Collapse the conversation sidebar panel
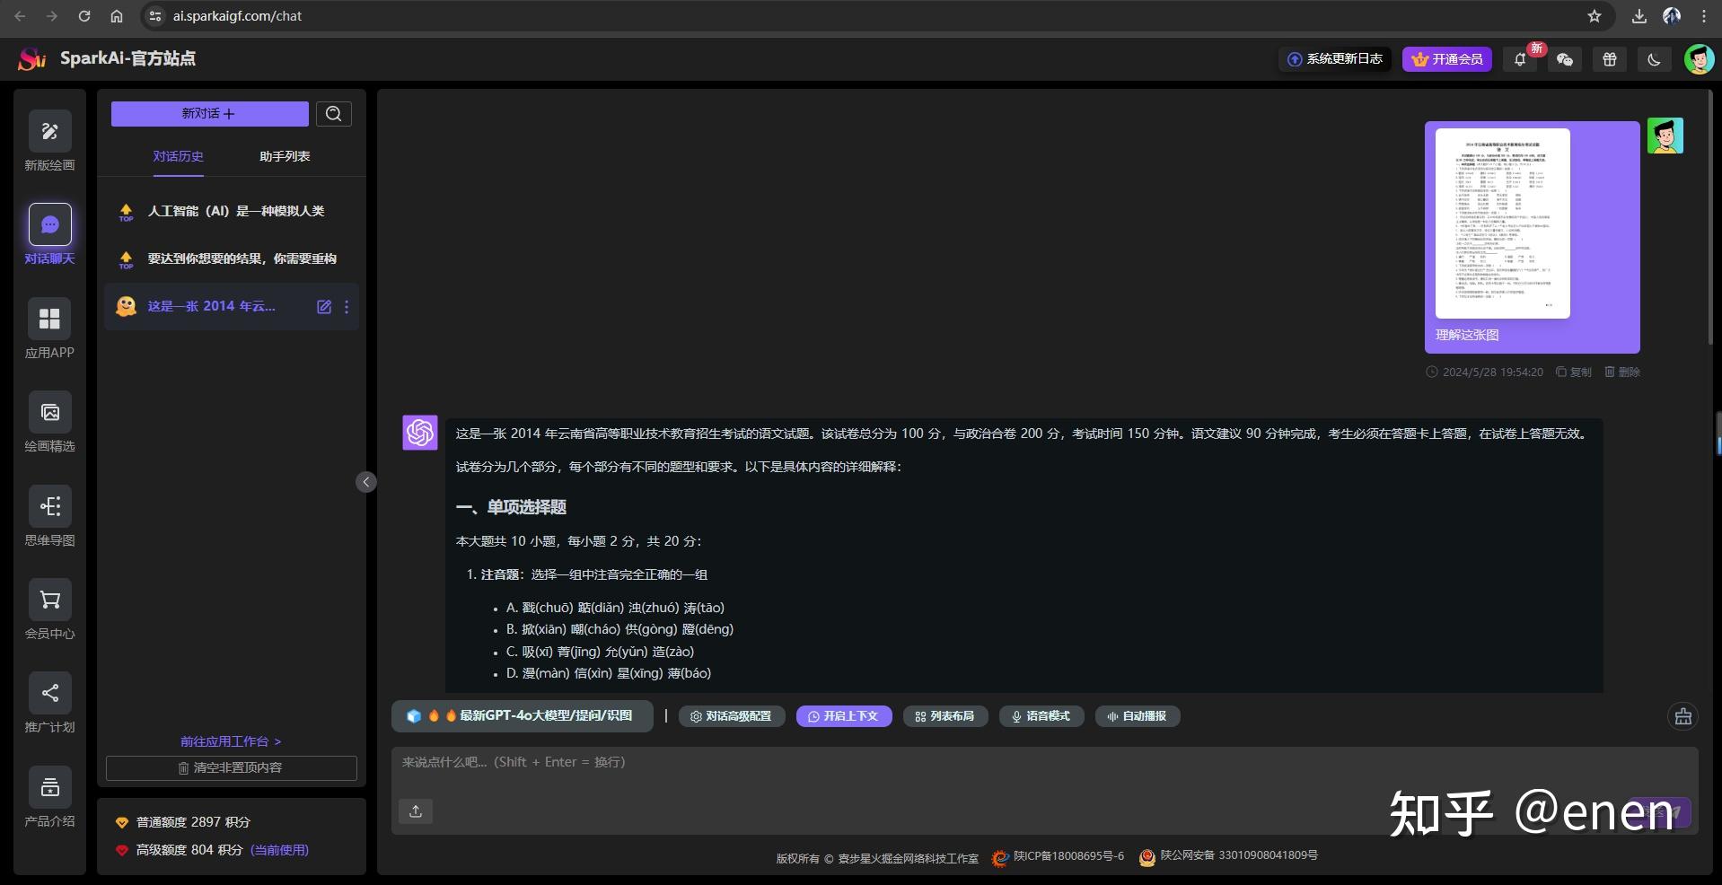This screenshot has height=885, width=1722. [365, 482]
